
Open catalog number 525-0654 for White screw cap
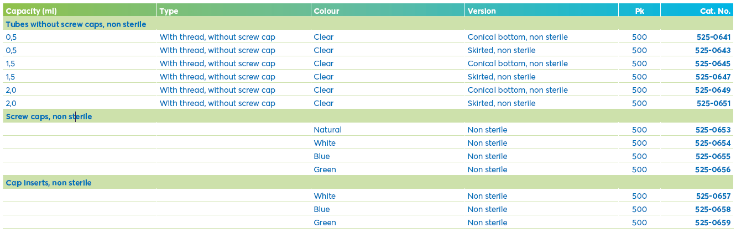[713, 143]
